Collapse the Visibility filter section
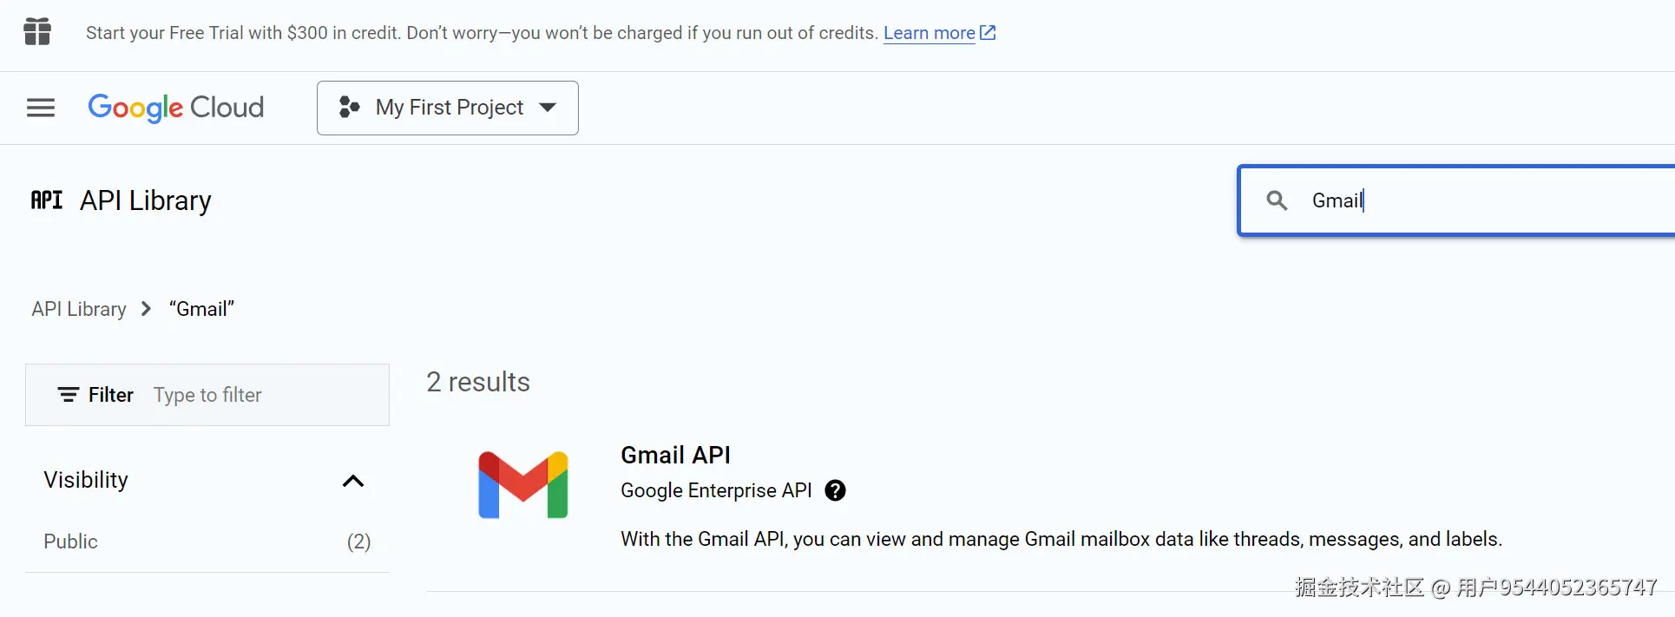Image resolution: width=1675 pixels, height=617 pixels. point(352,481)
